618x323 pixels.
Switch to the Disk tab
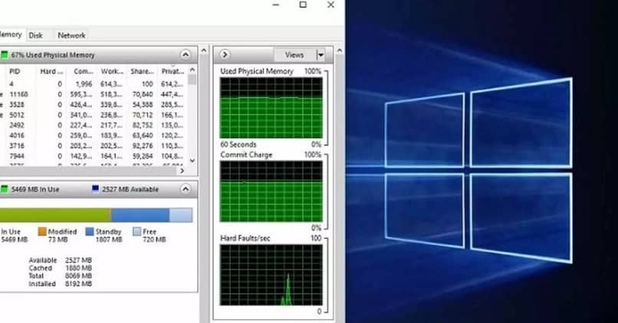click(36, 35)
